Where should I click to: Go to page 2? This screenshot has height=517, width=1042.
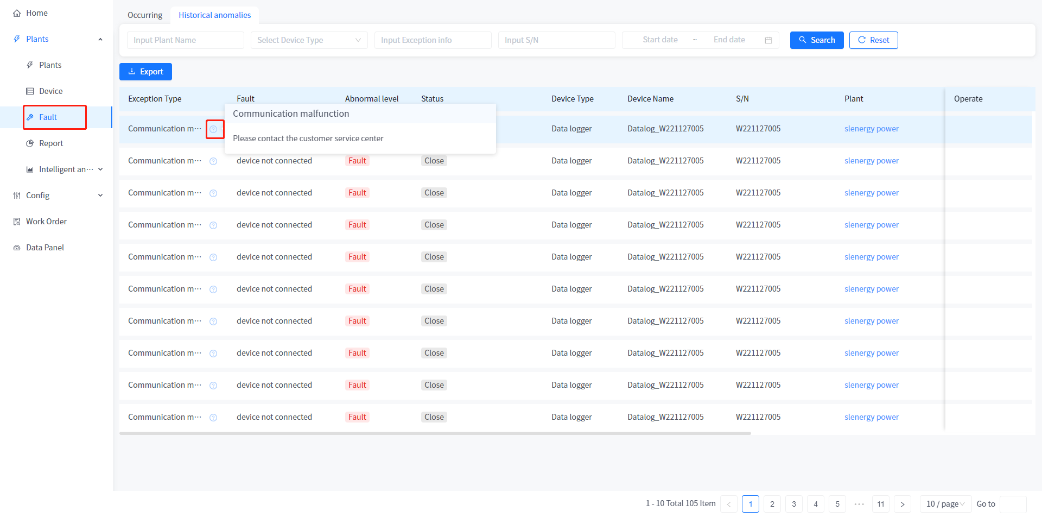click(772, 504)
